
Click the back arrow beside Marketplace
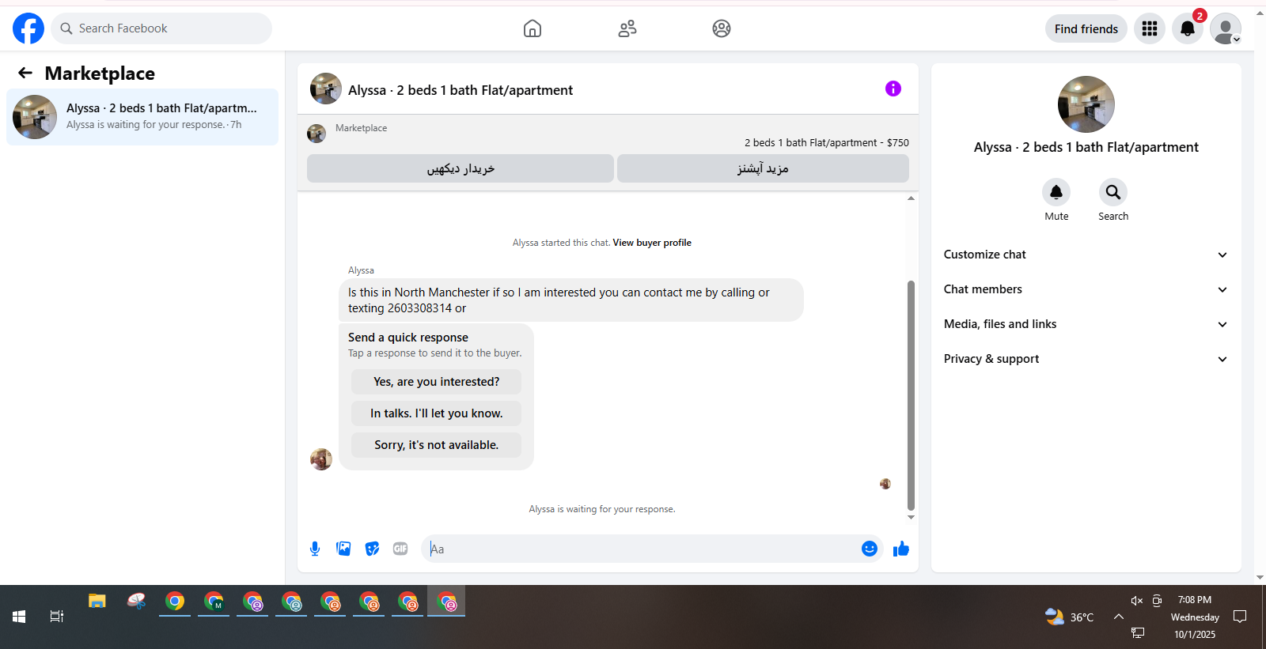[25, 73]
